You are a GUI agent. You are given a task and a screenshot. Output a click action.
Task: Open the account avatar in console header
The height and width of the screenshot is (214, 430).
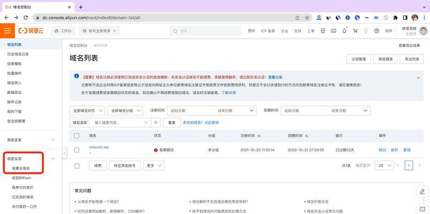click(423, 30)
